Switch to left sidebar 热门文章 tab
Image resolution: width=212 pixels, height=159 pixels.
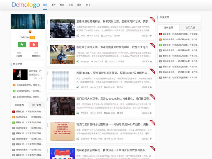point(36,105)
